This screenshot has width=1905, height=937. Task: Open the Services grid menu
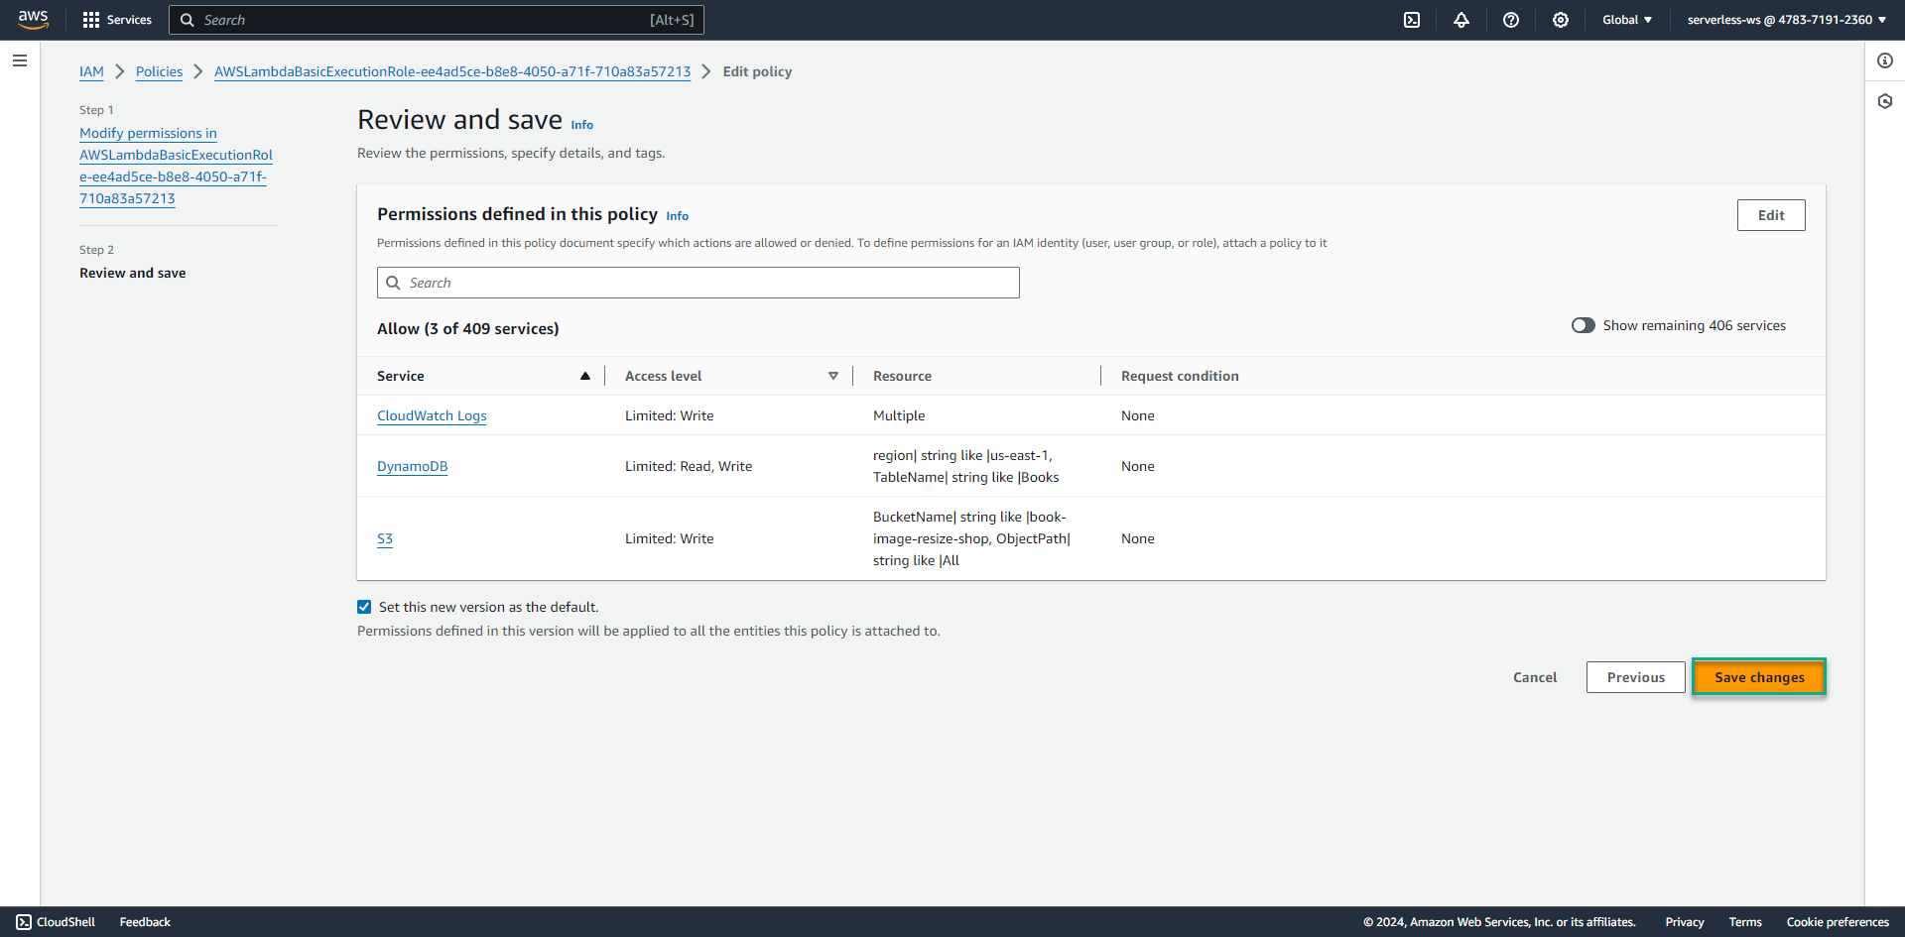(117, 20)
